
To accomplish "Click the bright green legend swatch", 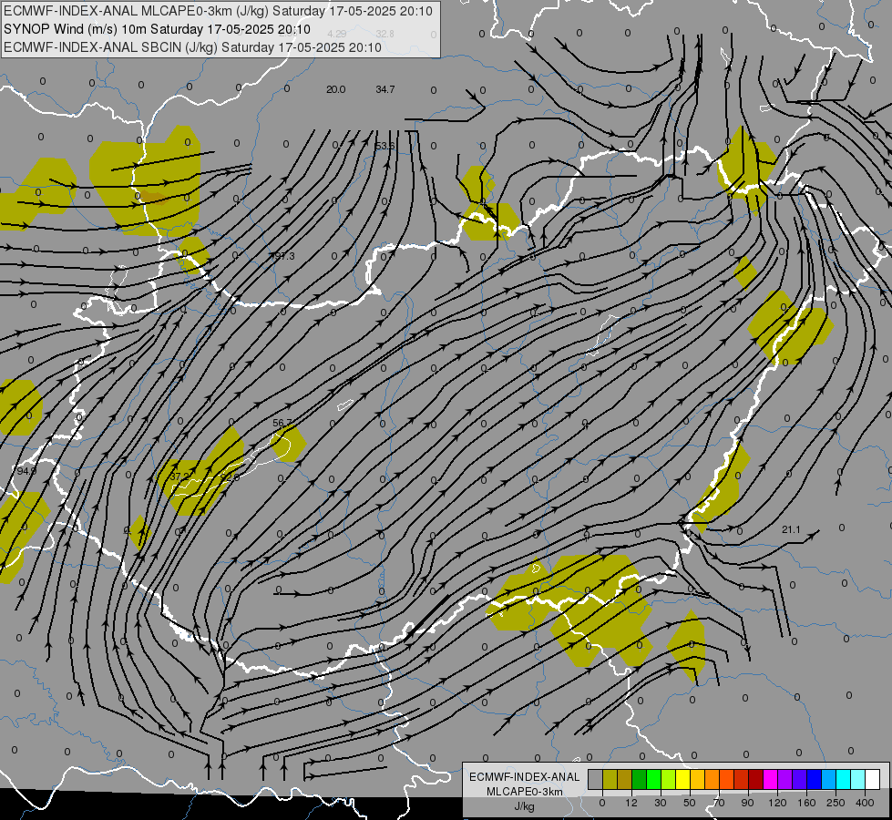I will click(653, 780).
